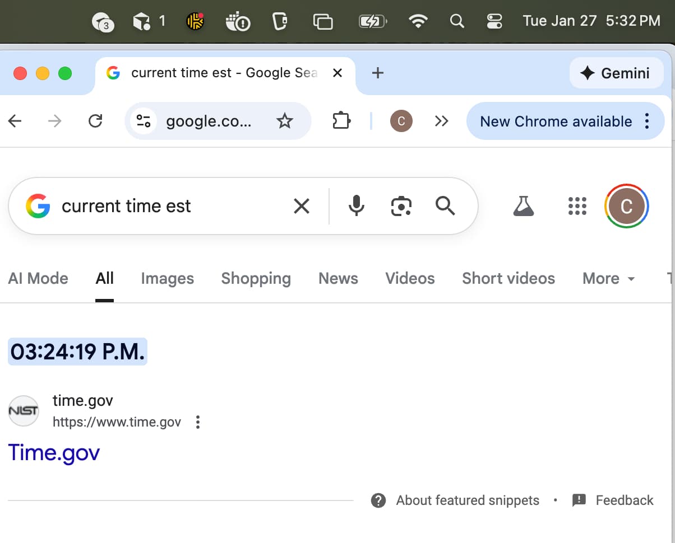Open the three-dot menu next to time.gov

(x=197, y=422)
